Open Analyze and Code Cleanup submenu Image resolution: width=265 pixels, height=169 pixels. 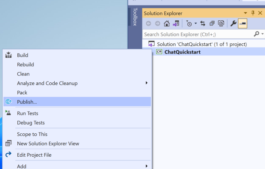(x=77, y=83)
